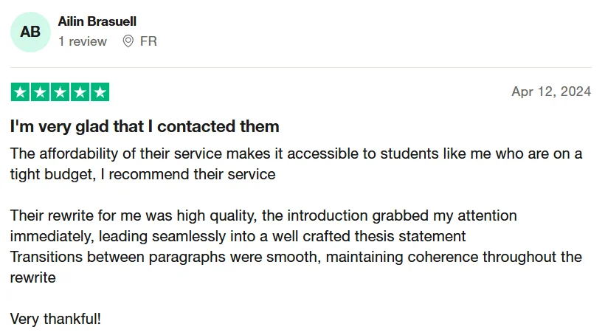Click the 'immediately, leading seamlessly' line

238,236
